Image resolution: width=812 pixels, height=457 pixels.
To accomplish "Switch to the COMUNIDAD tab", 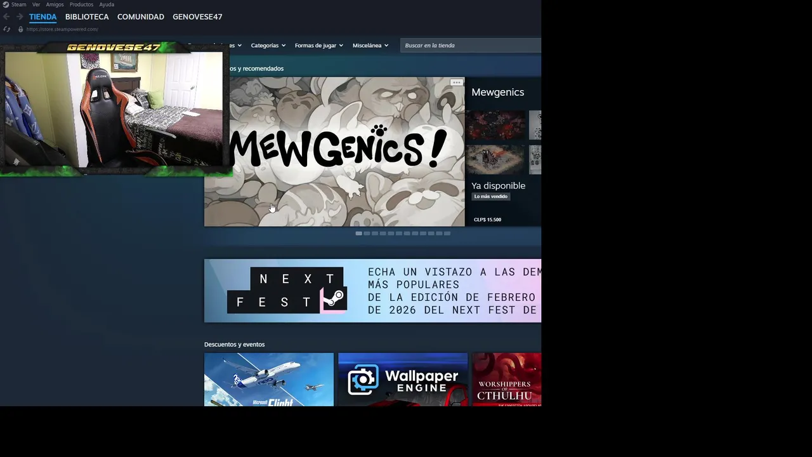I will pyautogui.click(x=141, y=17).
